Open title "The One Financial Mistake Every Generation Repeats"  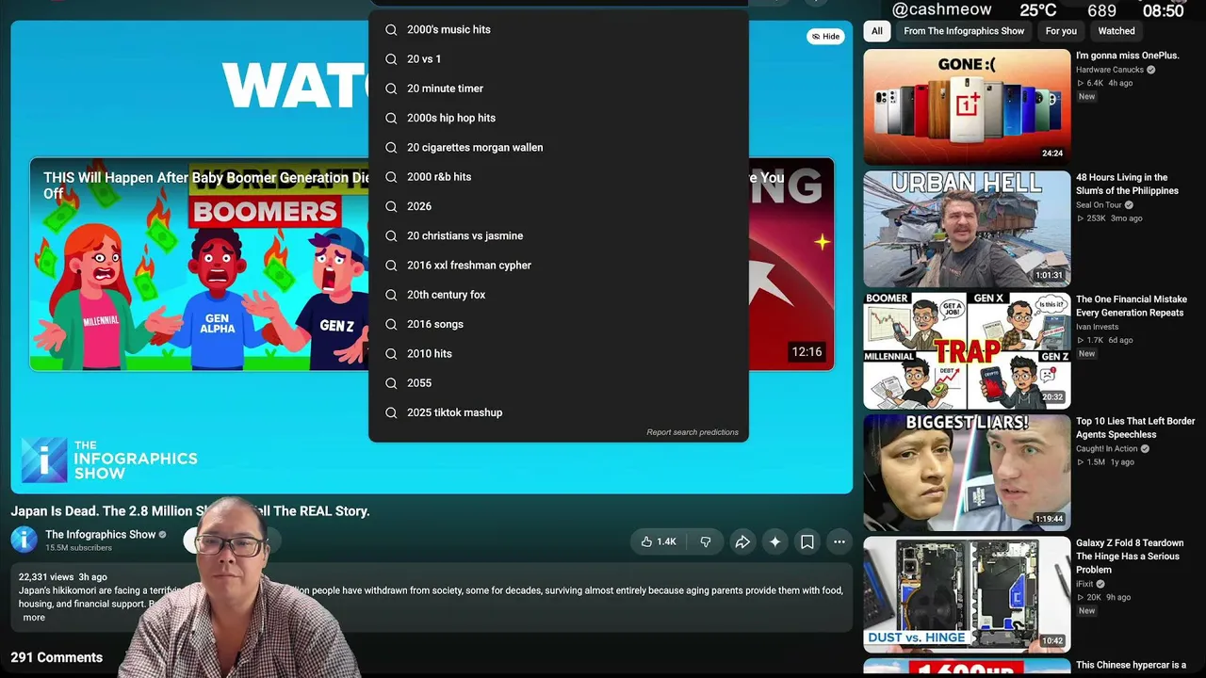[x=1131, y=306]
